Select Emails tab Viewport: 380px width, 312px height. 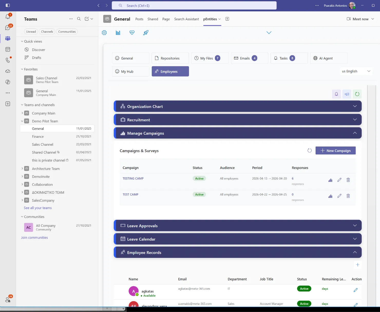(250, 58)
